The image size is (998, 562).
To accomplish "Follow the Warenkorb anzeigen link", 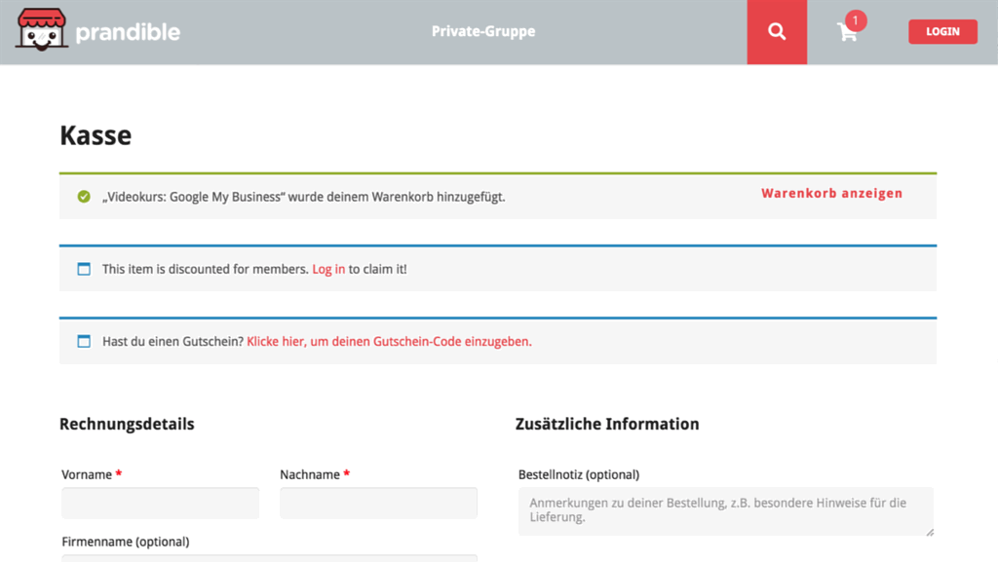I will 831,193.
